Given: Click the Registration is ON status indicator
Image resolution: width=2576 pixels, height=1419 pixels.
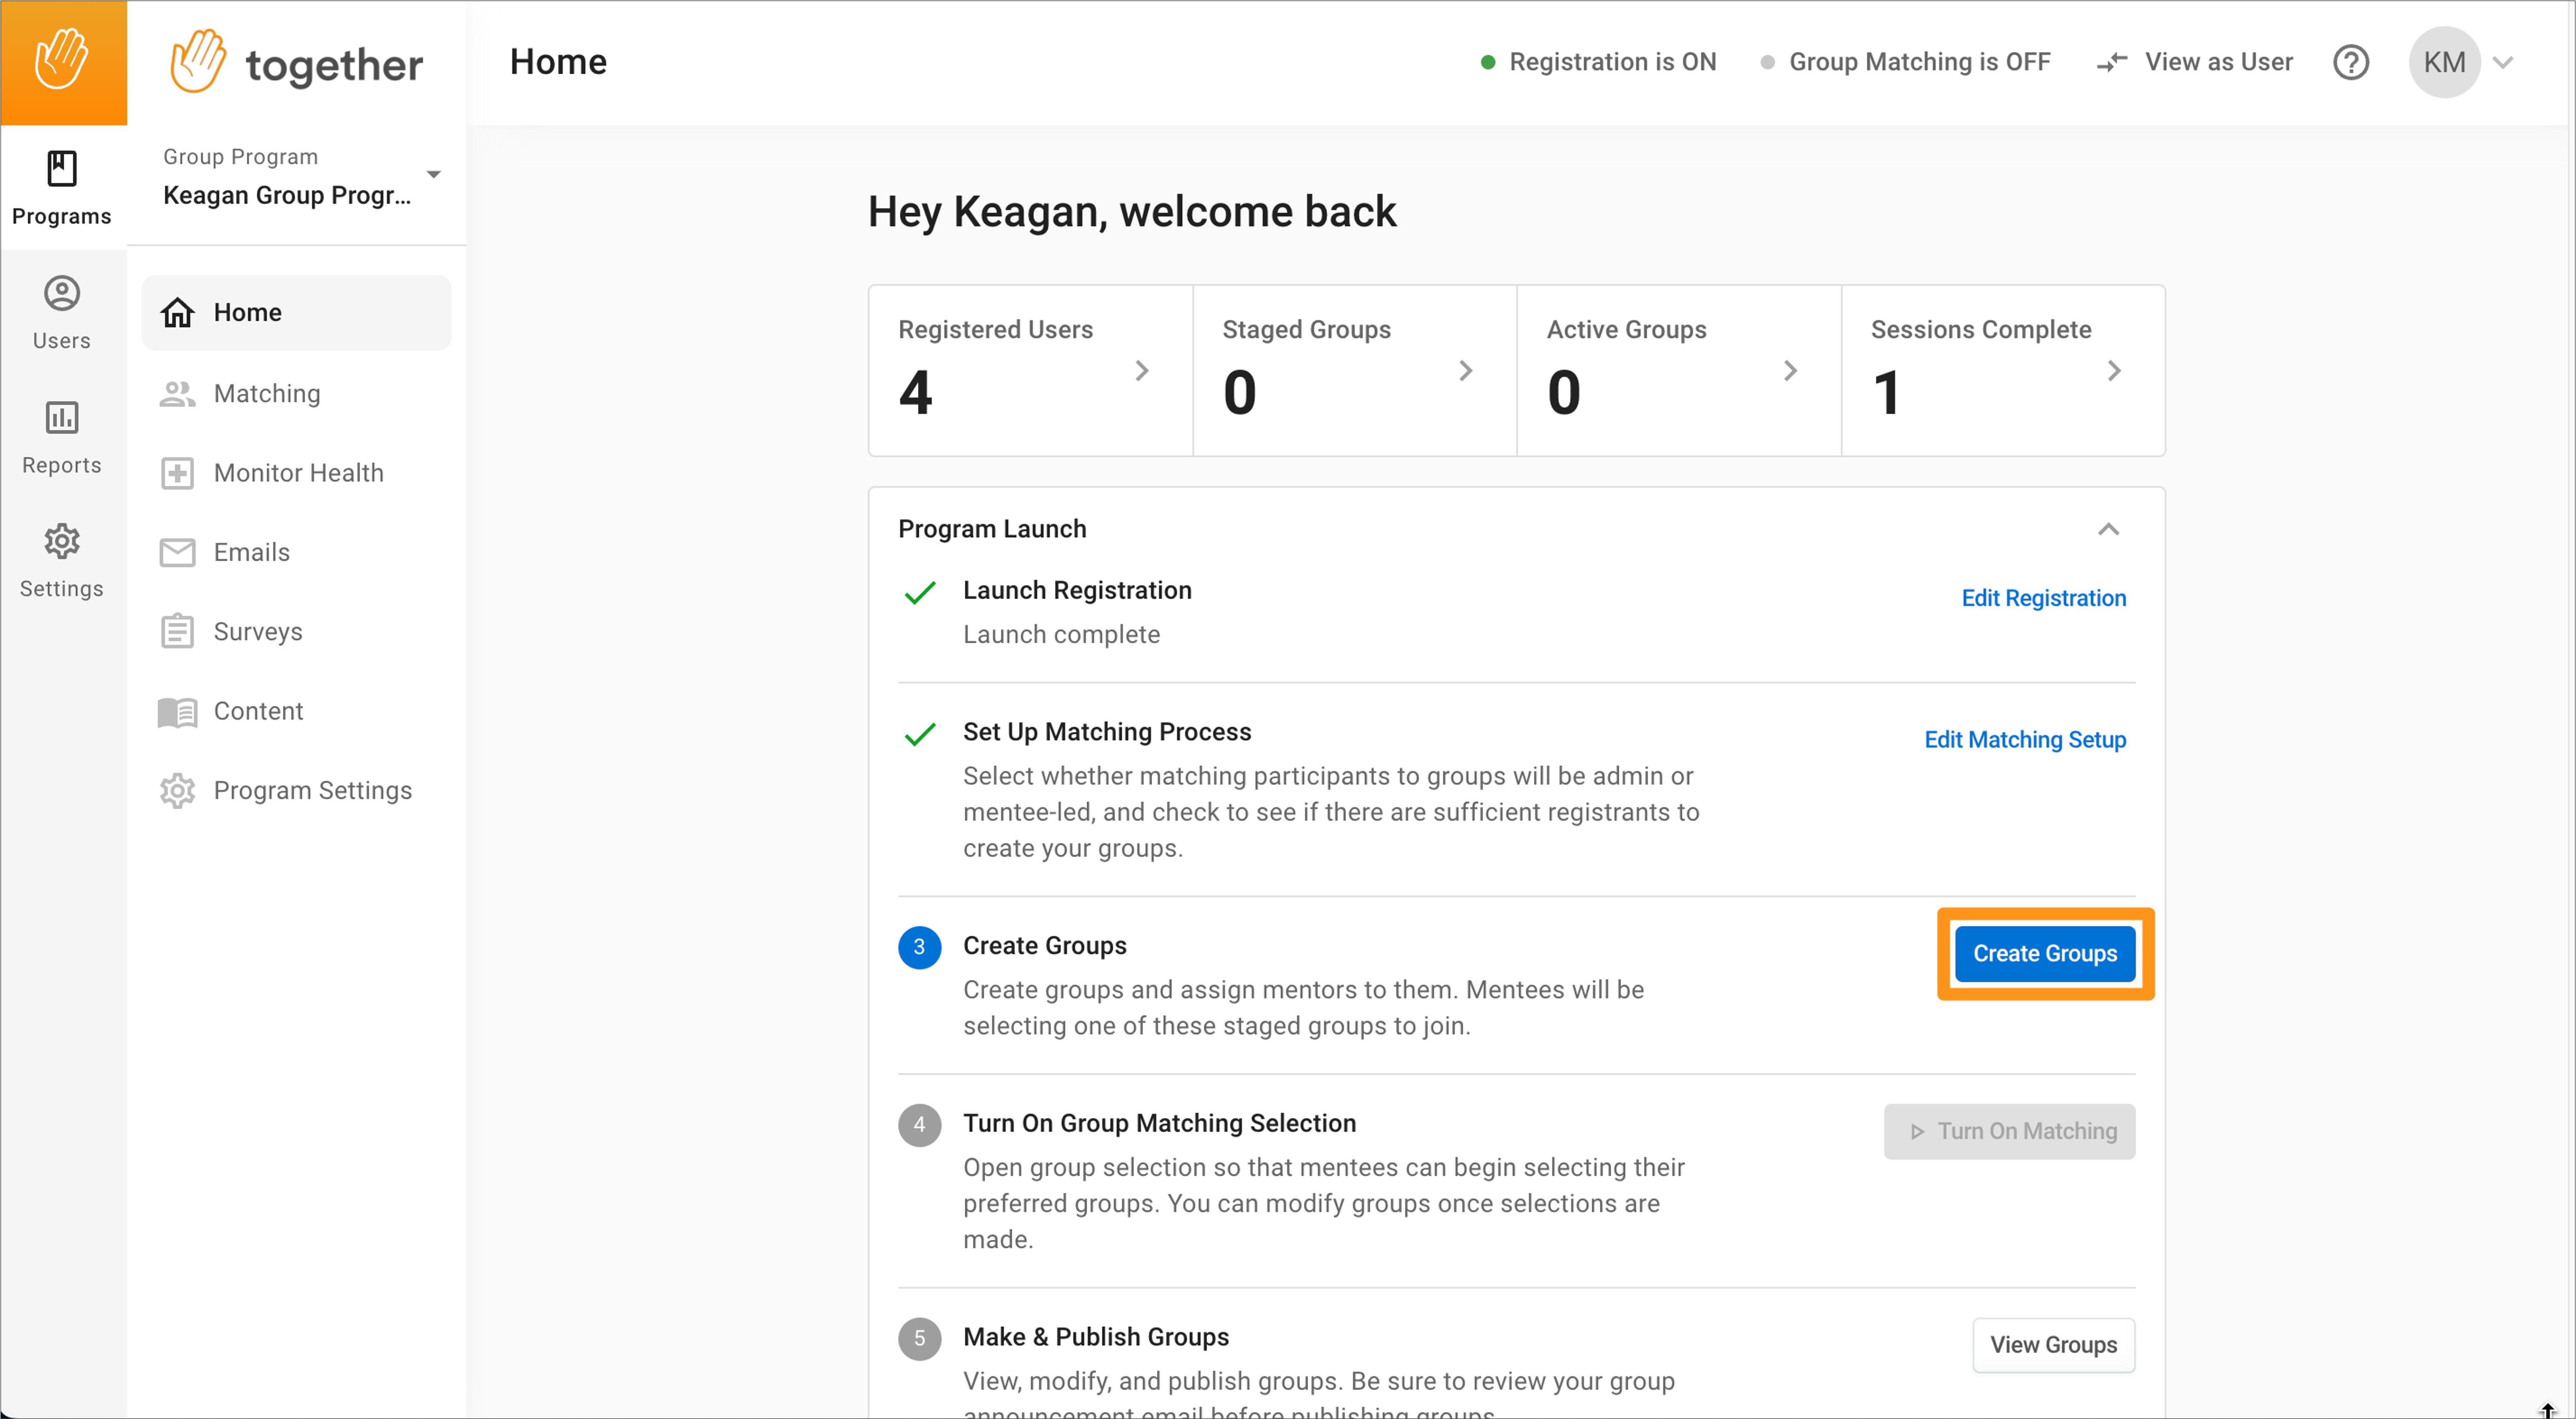Looking at the screenshot, I should 1598,62.
